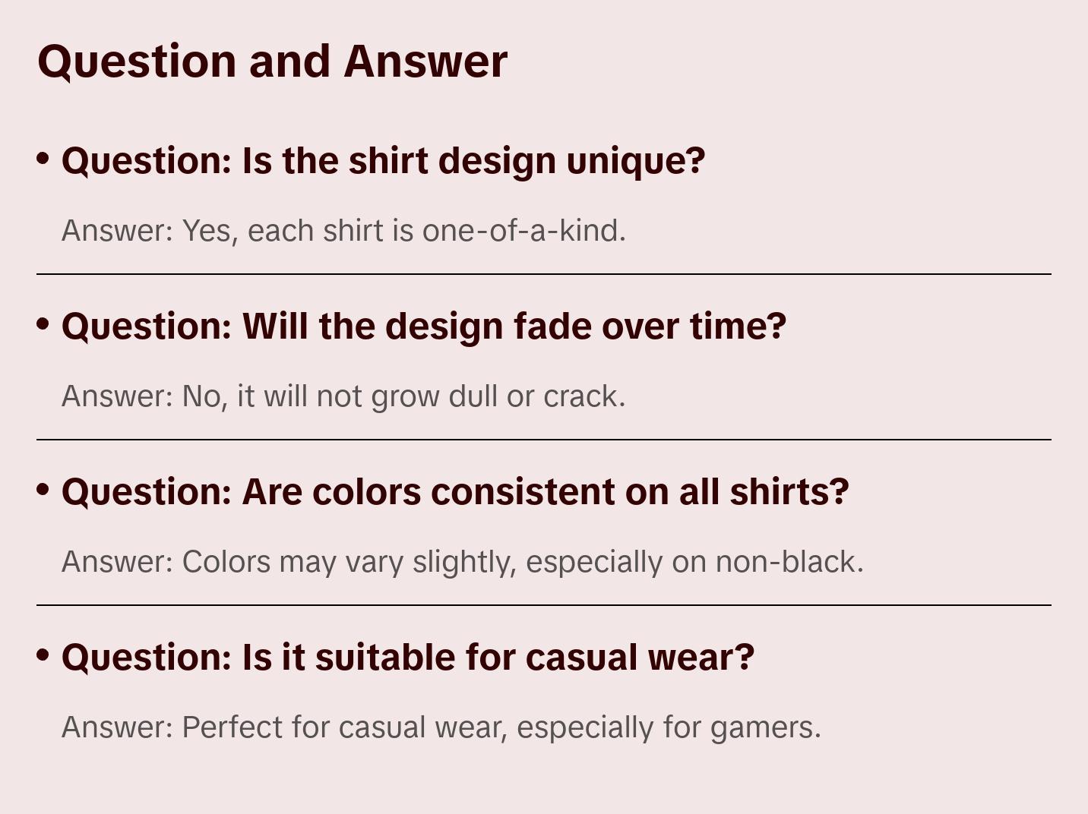Image resolution: width=1088 pixels, height=814 pixels.
Task: Click the answer "Yes, each shirt is one-of-a-kind"
Action: point(343,231)
